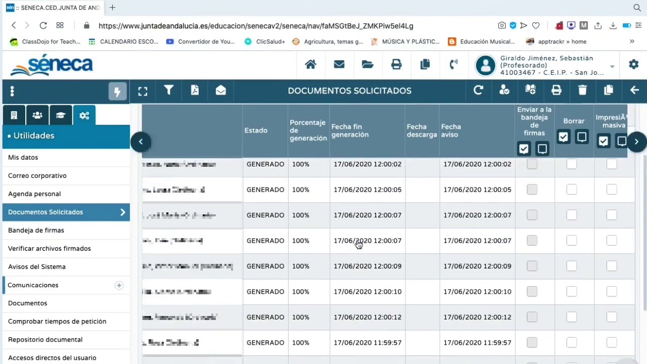Screen dimensions: 647x364
Task: Check Borrar box for first row
Action: click(571, 164)
